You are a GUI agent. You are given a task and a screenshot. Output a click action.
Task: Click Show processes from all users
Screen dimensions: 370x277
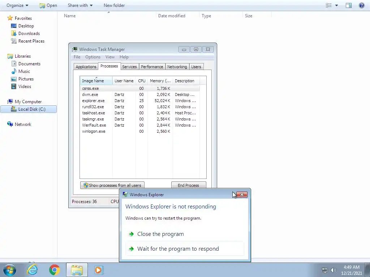[112, 185]
